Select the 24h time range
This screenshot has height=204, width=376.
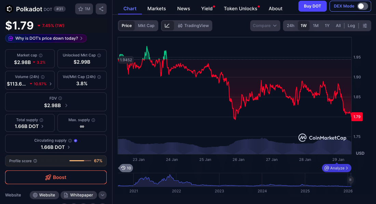point(291,26)
